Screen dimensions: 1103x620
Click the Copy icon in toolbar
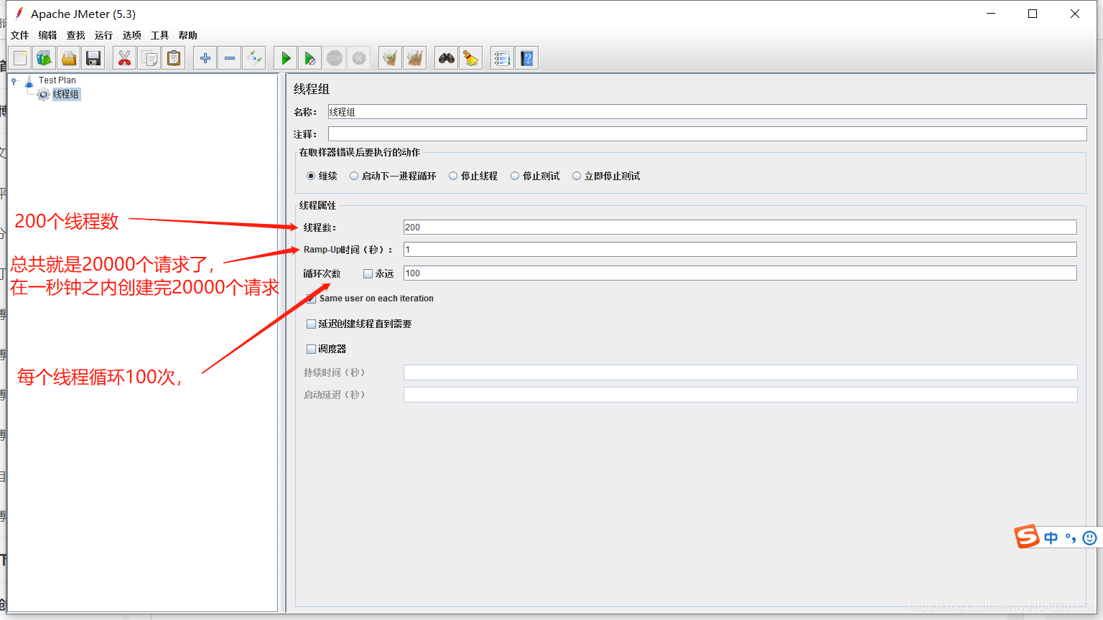[149, 58]
